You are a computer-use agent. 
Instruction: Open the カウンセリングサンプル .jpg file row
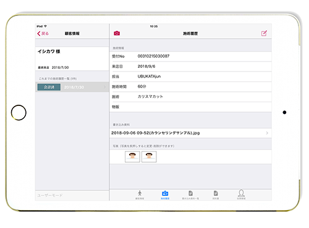190,133
